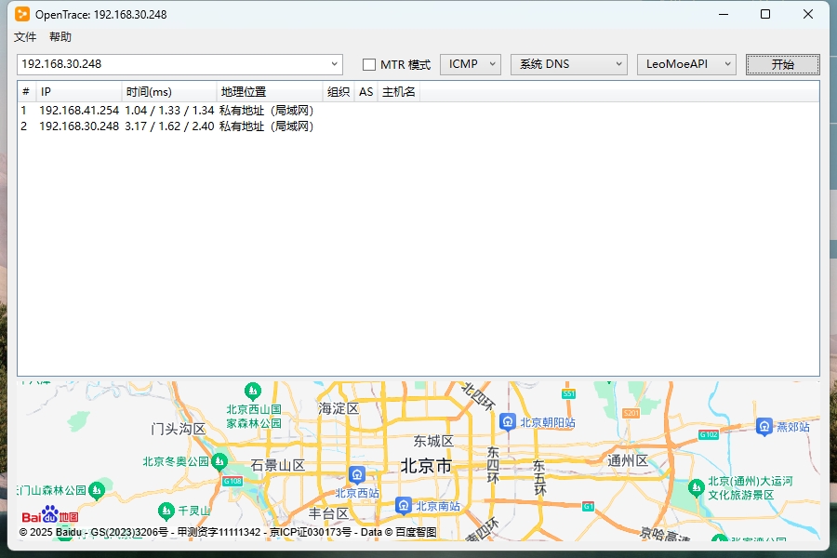Select hop row 192.168.41.254
This screenshot has height=558, width=837.
click(79, 110)
